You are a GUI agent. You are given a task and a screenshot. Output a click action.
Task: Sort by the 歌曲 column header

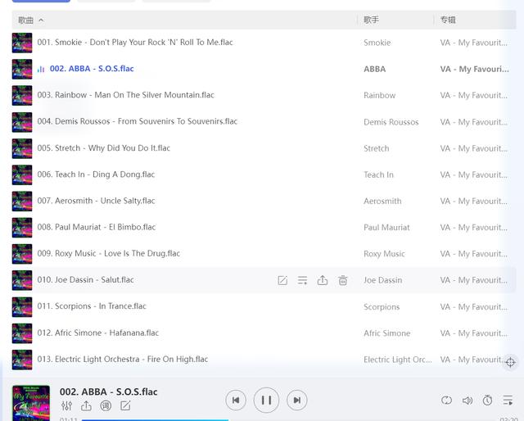pos(30,20)
